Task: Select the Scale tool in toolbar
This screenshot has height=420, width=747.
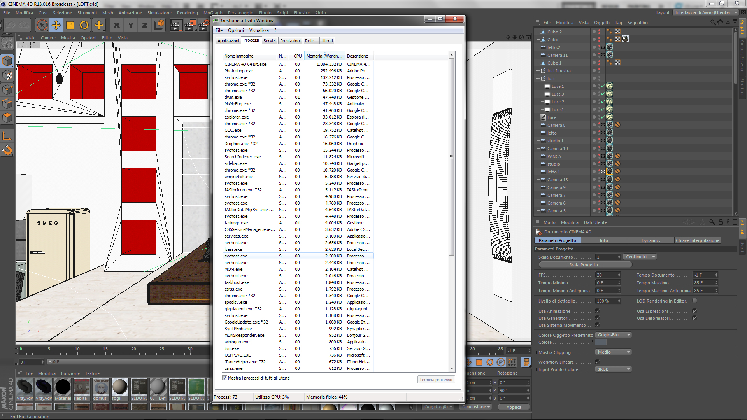Action: point(70,25)
